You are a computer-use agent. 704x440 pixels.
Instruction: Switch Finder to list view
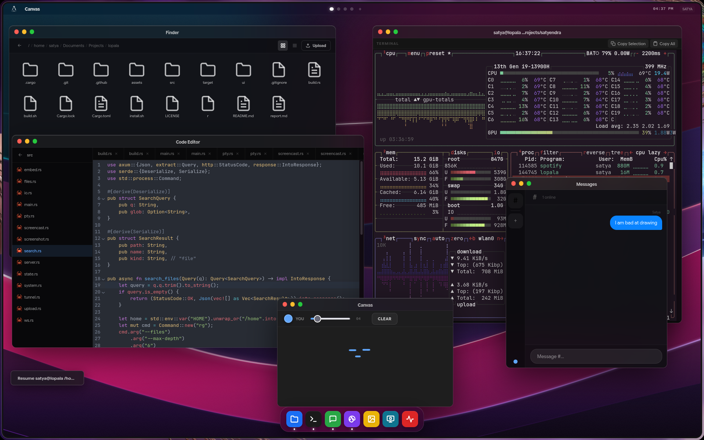[x=294, y=46]
